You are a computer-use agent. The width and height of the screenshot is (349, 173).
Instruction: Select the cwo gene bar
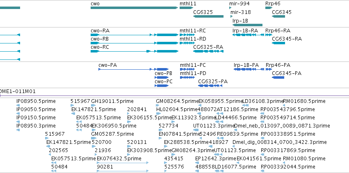134,8
